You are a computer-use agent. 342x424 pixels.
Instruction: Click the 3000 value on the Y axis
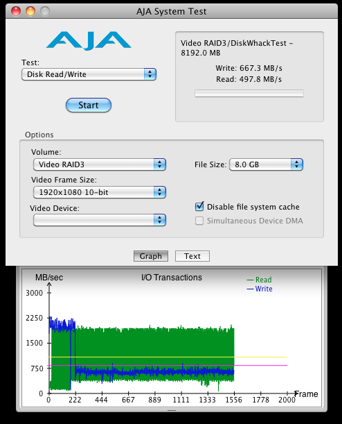click(34, 293)
